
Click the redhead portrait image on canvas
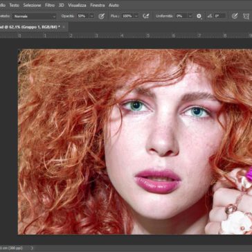pyautogui.click(x=135, y=142)
